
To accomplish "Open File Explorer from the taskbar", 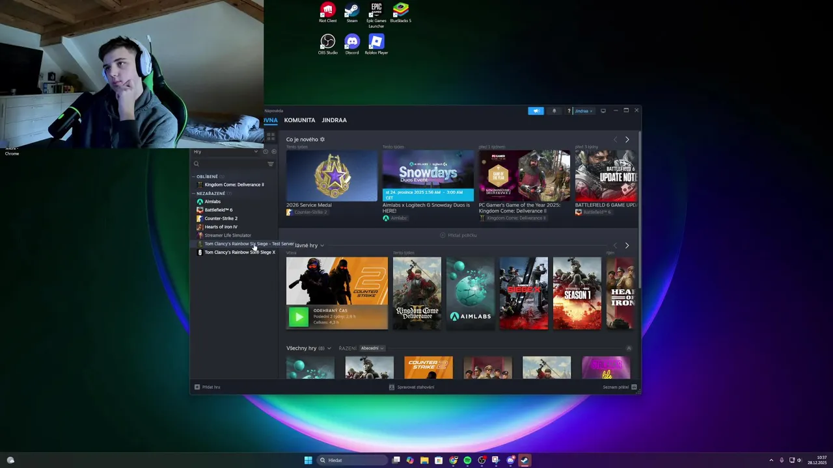I will click(424, 460).
